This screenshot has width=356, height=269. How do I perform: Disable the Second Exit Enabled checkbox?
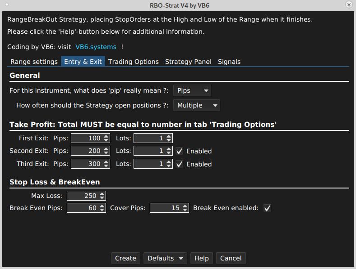[x=179, y=151]
